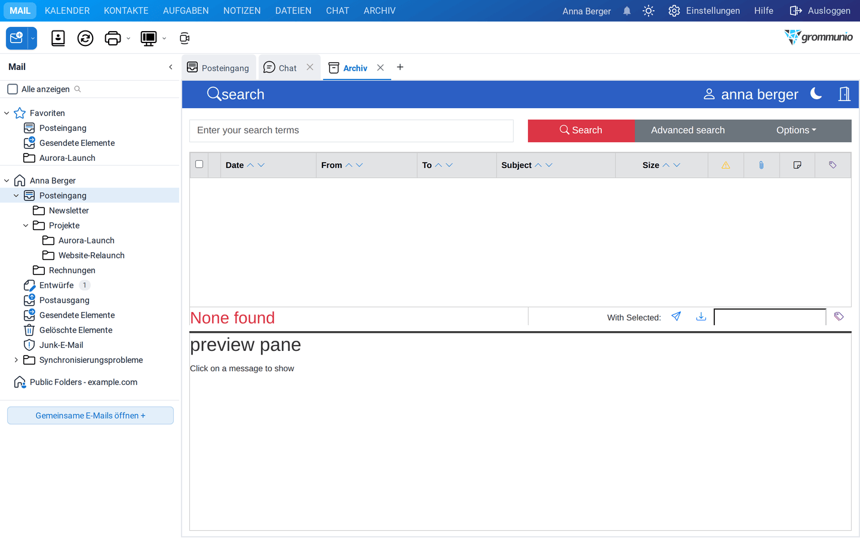Focus the search terms input field
Screen dimensions: 860x538
[351, 130]
